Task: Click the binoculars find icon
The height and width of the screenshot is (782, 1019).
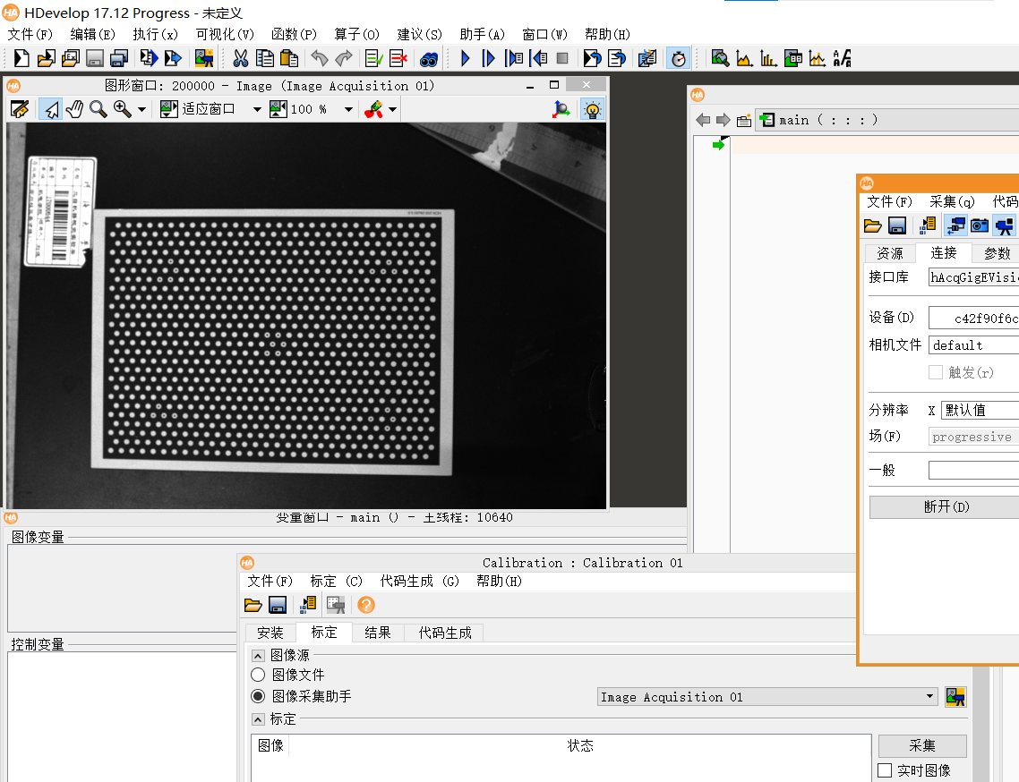Action: coord(428,59)
